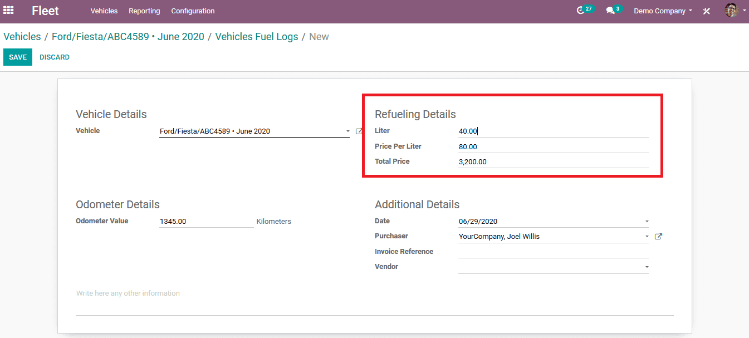The height and width of the screenshot is (338, 749).
Task: Open the Date picker dropdown arrow
Action: coord(647,222)
